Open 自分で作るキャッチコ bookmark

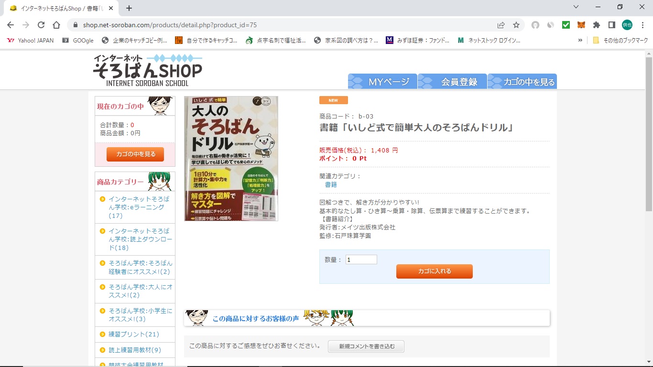(x=207, y=41)
